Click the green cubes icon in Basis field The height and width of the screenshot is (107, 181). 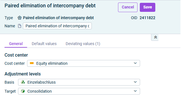click(x=23, y=82)
